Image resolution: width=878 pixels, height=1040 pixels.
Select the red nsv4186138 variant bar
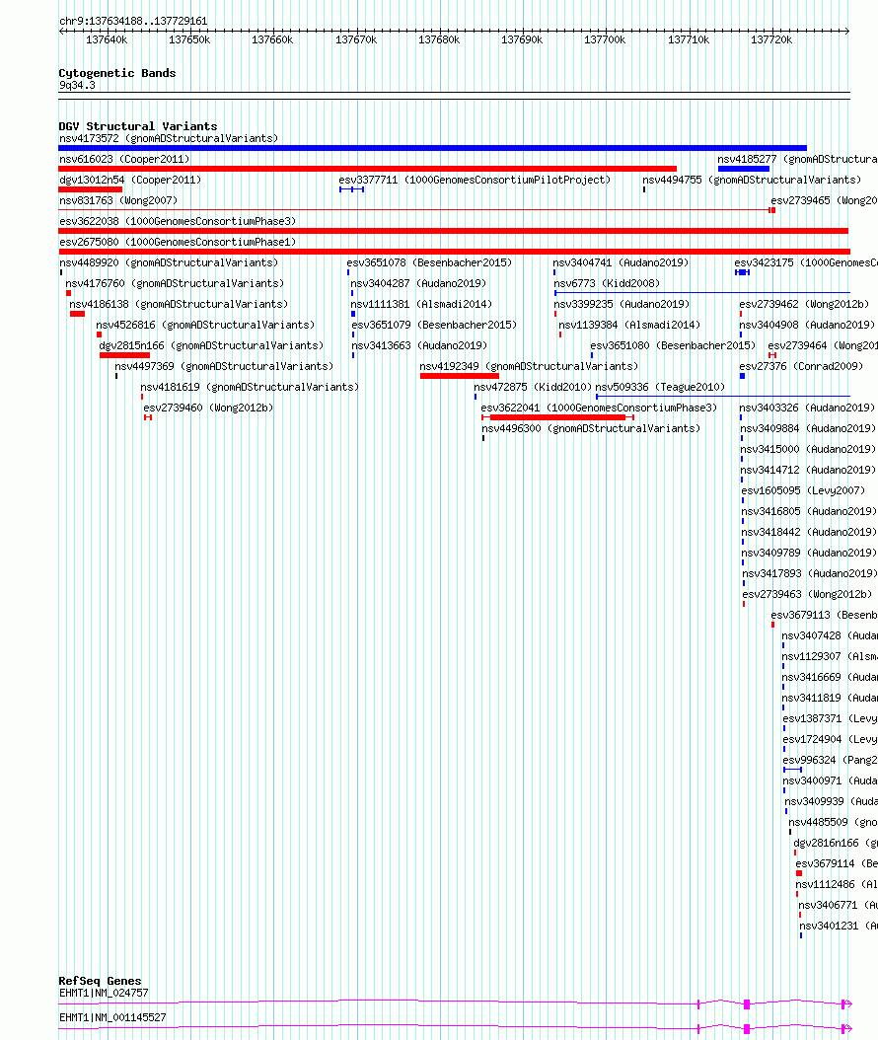77,314
